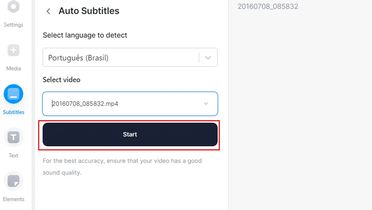Start auto subtitle generation
The height and width of the screenshot is (210, 372).
coord(130,134)
